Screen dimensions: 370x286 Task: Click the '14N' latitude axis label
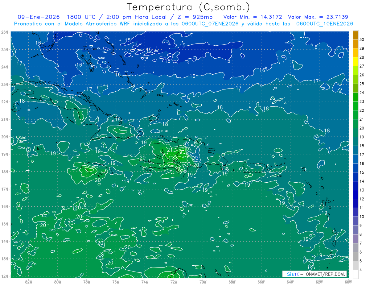point(4,241)
